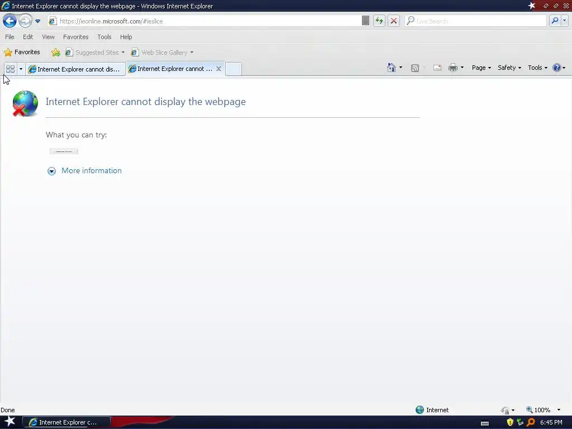Click the Internet Explorer taskbar button
Viewport: 572px width, 429px height.
[66, 422]
